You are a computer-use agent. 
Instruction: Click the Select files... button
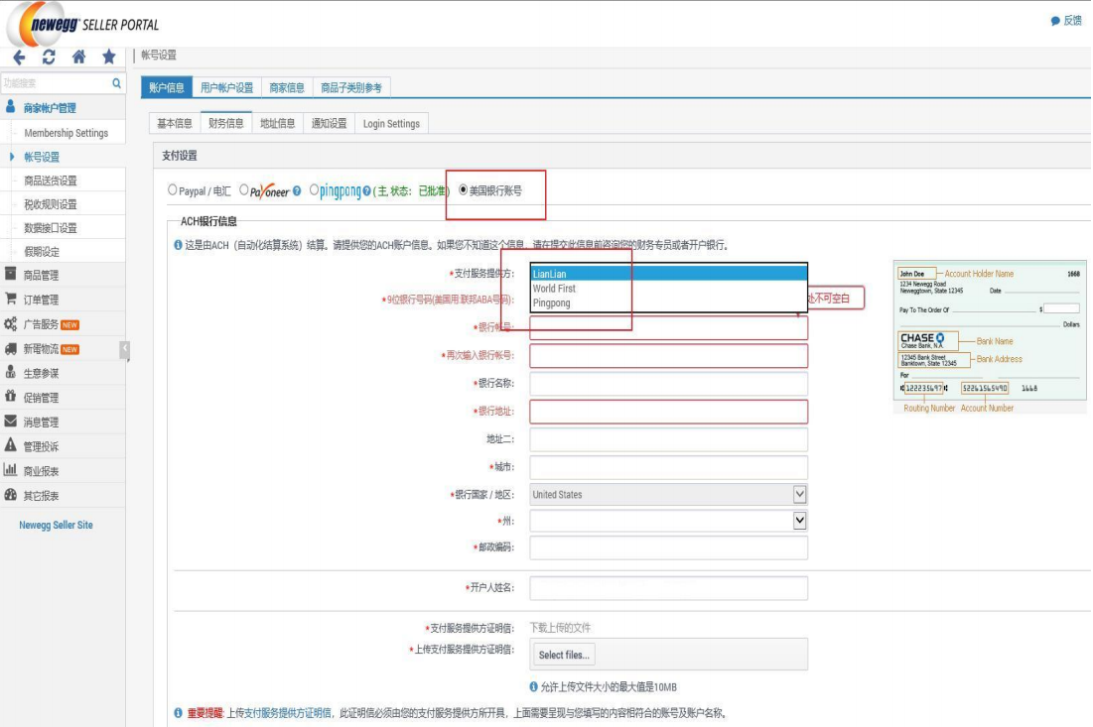tap(564, 655)
